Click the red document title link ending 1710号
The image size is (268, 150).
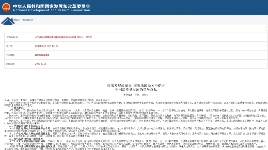coord(64,37)
